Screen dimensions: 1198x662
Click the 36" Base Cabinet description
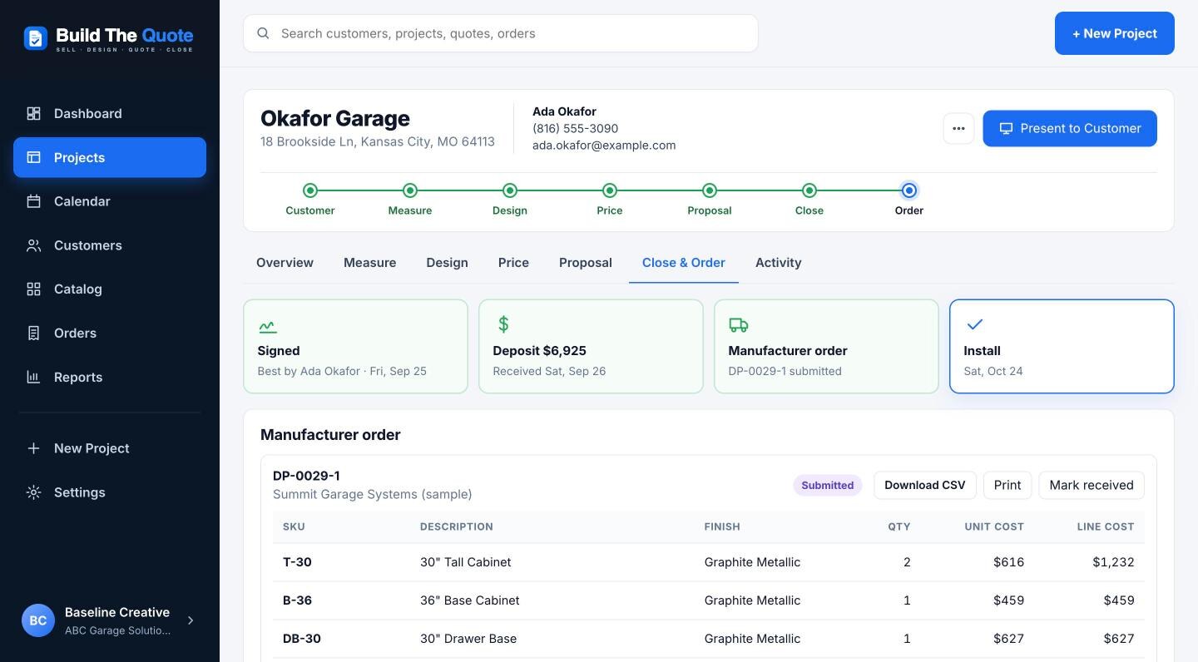[470, 600]
